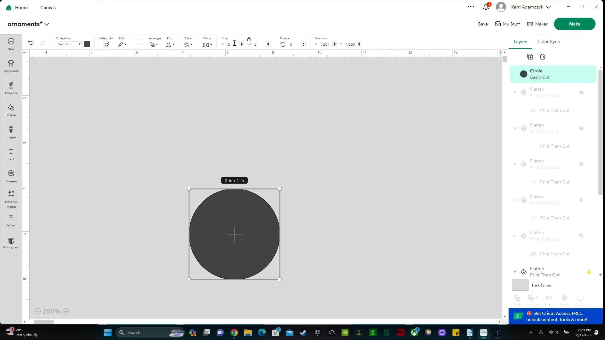Click the Flatten tool icon

(564, 298)
